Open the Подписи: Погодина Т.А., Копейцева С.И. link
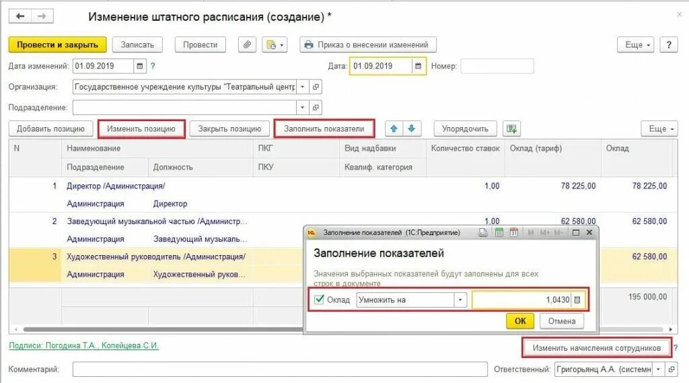Viewport: 689px width, 383px height. pos(84,345)
